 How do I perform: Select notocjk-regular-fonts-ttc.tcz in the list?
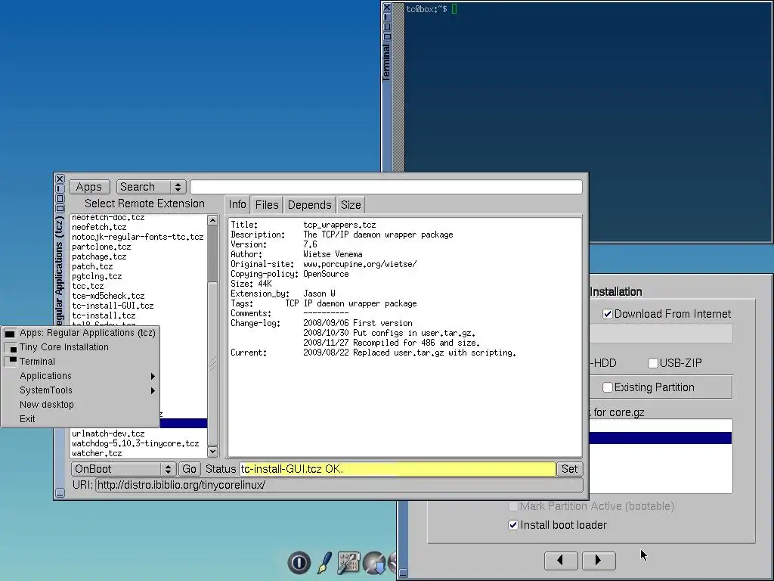(138, 237)
